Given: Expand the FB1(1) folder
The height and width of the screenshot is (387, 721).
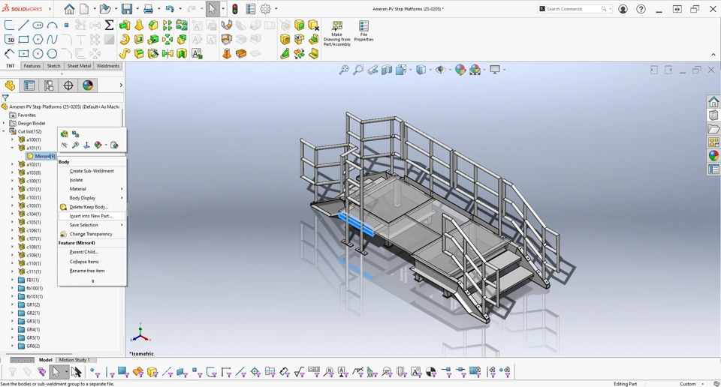Looking at the screenshot, I should click(x=13, y=280).
